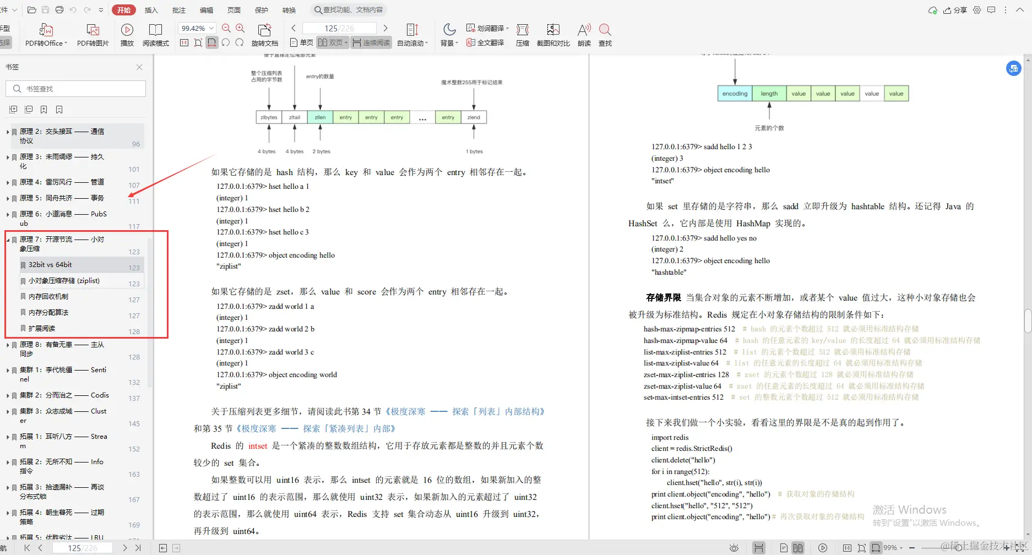Start 播放 presentation playback
Screen dimensions: 1032x555
tap(127, 35)
